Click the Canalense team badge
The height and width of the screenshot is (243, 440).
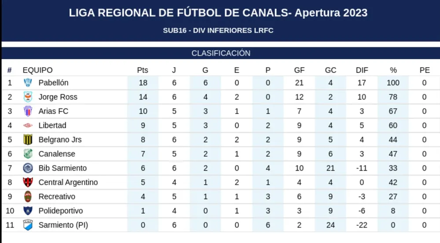28,154
